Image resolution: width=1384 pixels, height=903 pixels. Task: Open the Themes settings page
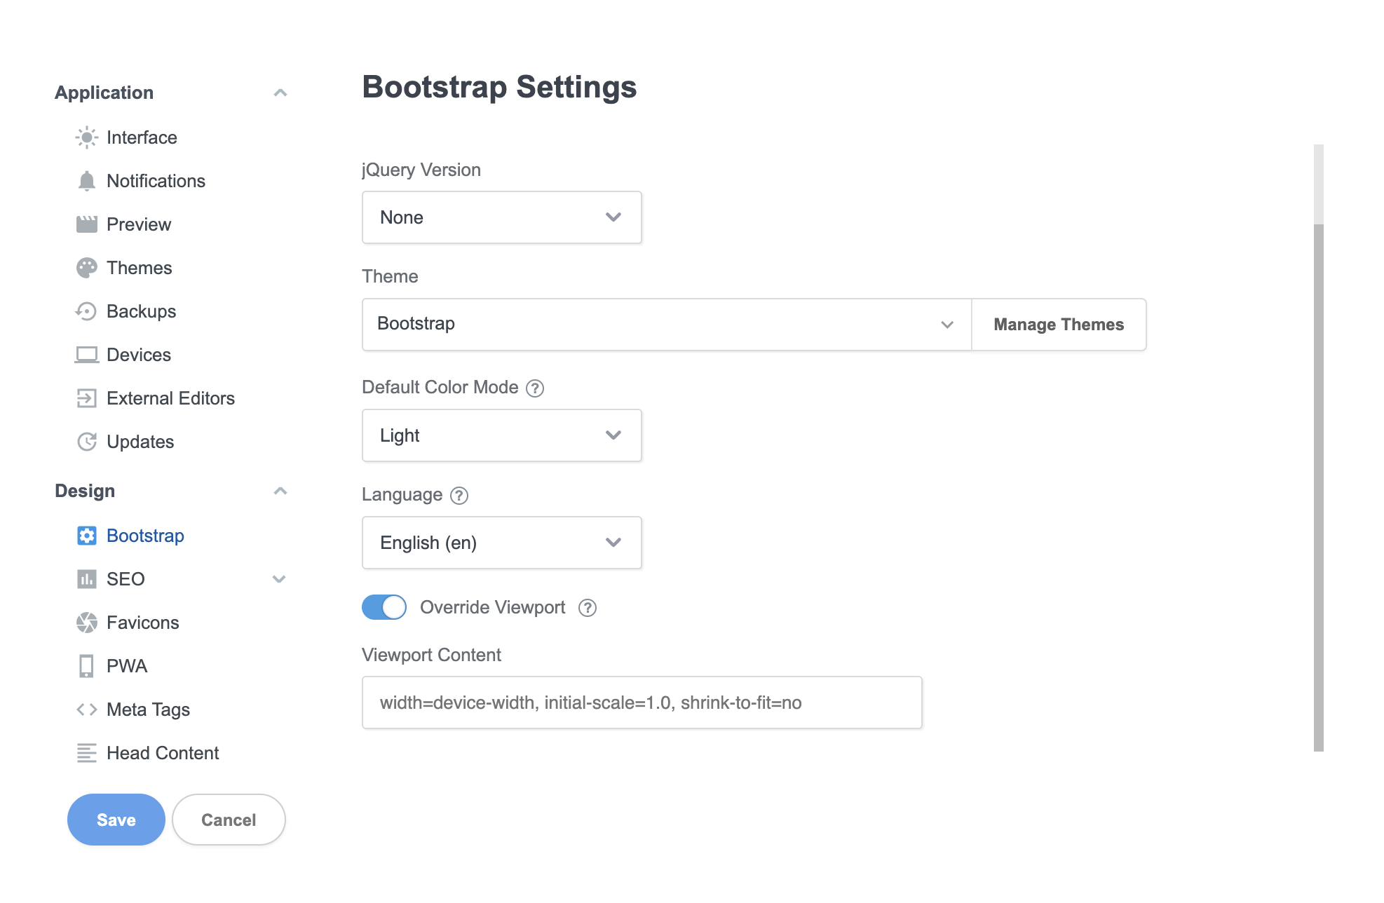click(x=139, y=268)
